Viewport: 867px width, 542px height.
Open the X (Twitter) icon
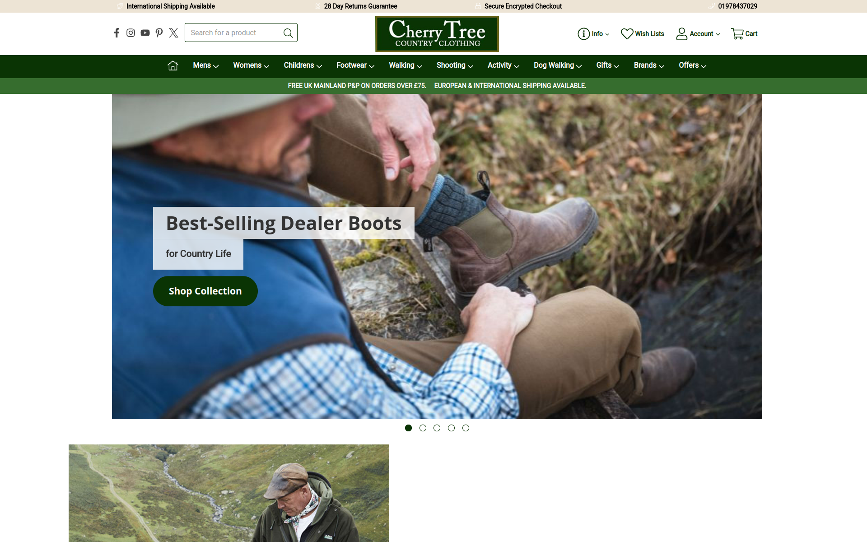173,33
